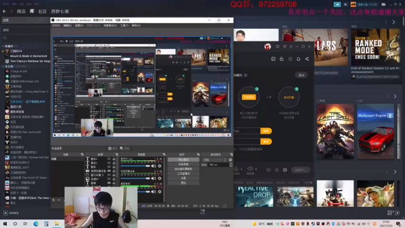Open 视频采集设备 mixer track gear settings
The height and width of the screenshot is (228, 405).
(x=159, y=178)
